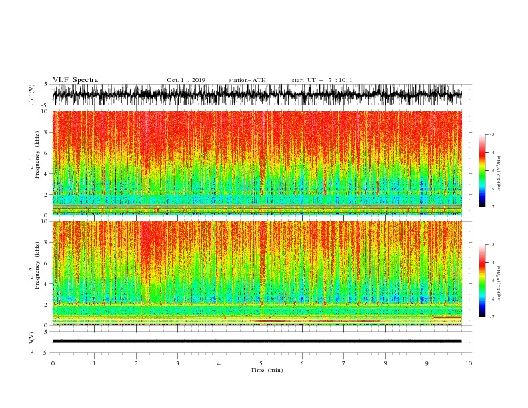The image size is (528, 408).
Task: Click the "5" tick on ch.1(V) axis
Action: click(x=46, y=84)
